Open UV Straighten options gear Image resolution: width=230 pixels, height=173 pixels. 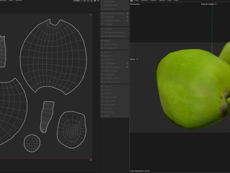pos(127,63)
